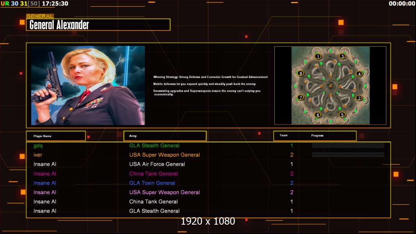Image resolution: width=416 pixels, height=234 pixels.
Task: Select start position 5 on the map
Action: 342,115
